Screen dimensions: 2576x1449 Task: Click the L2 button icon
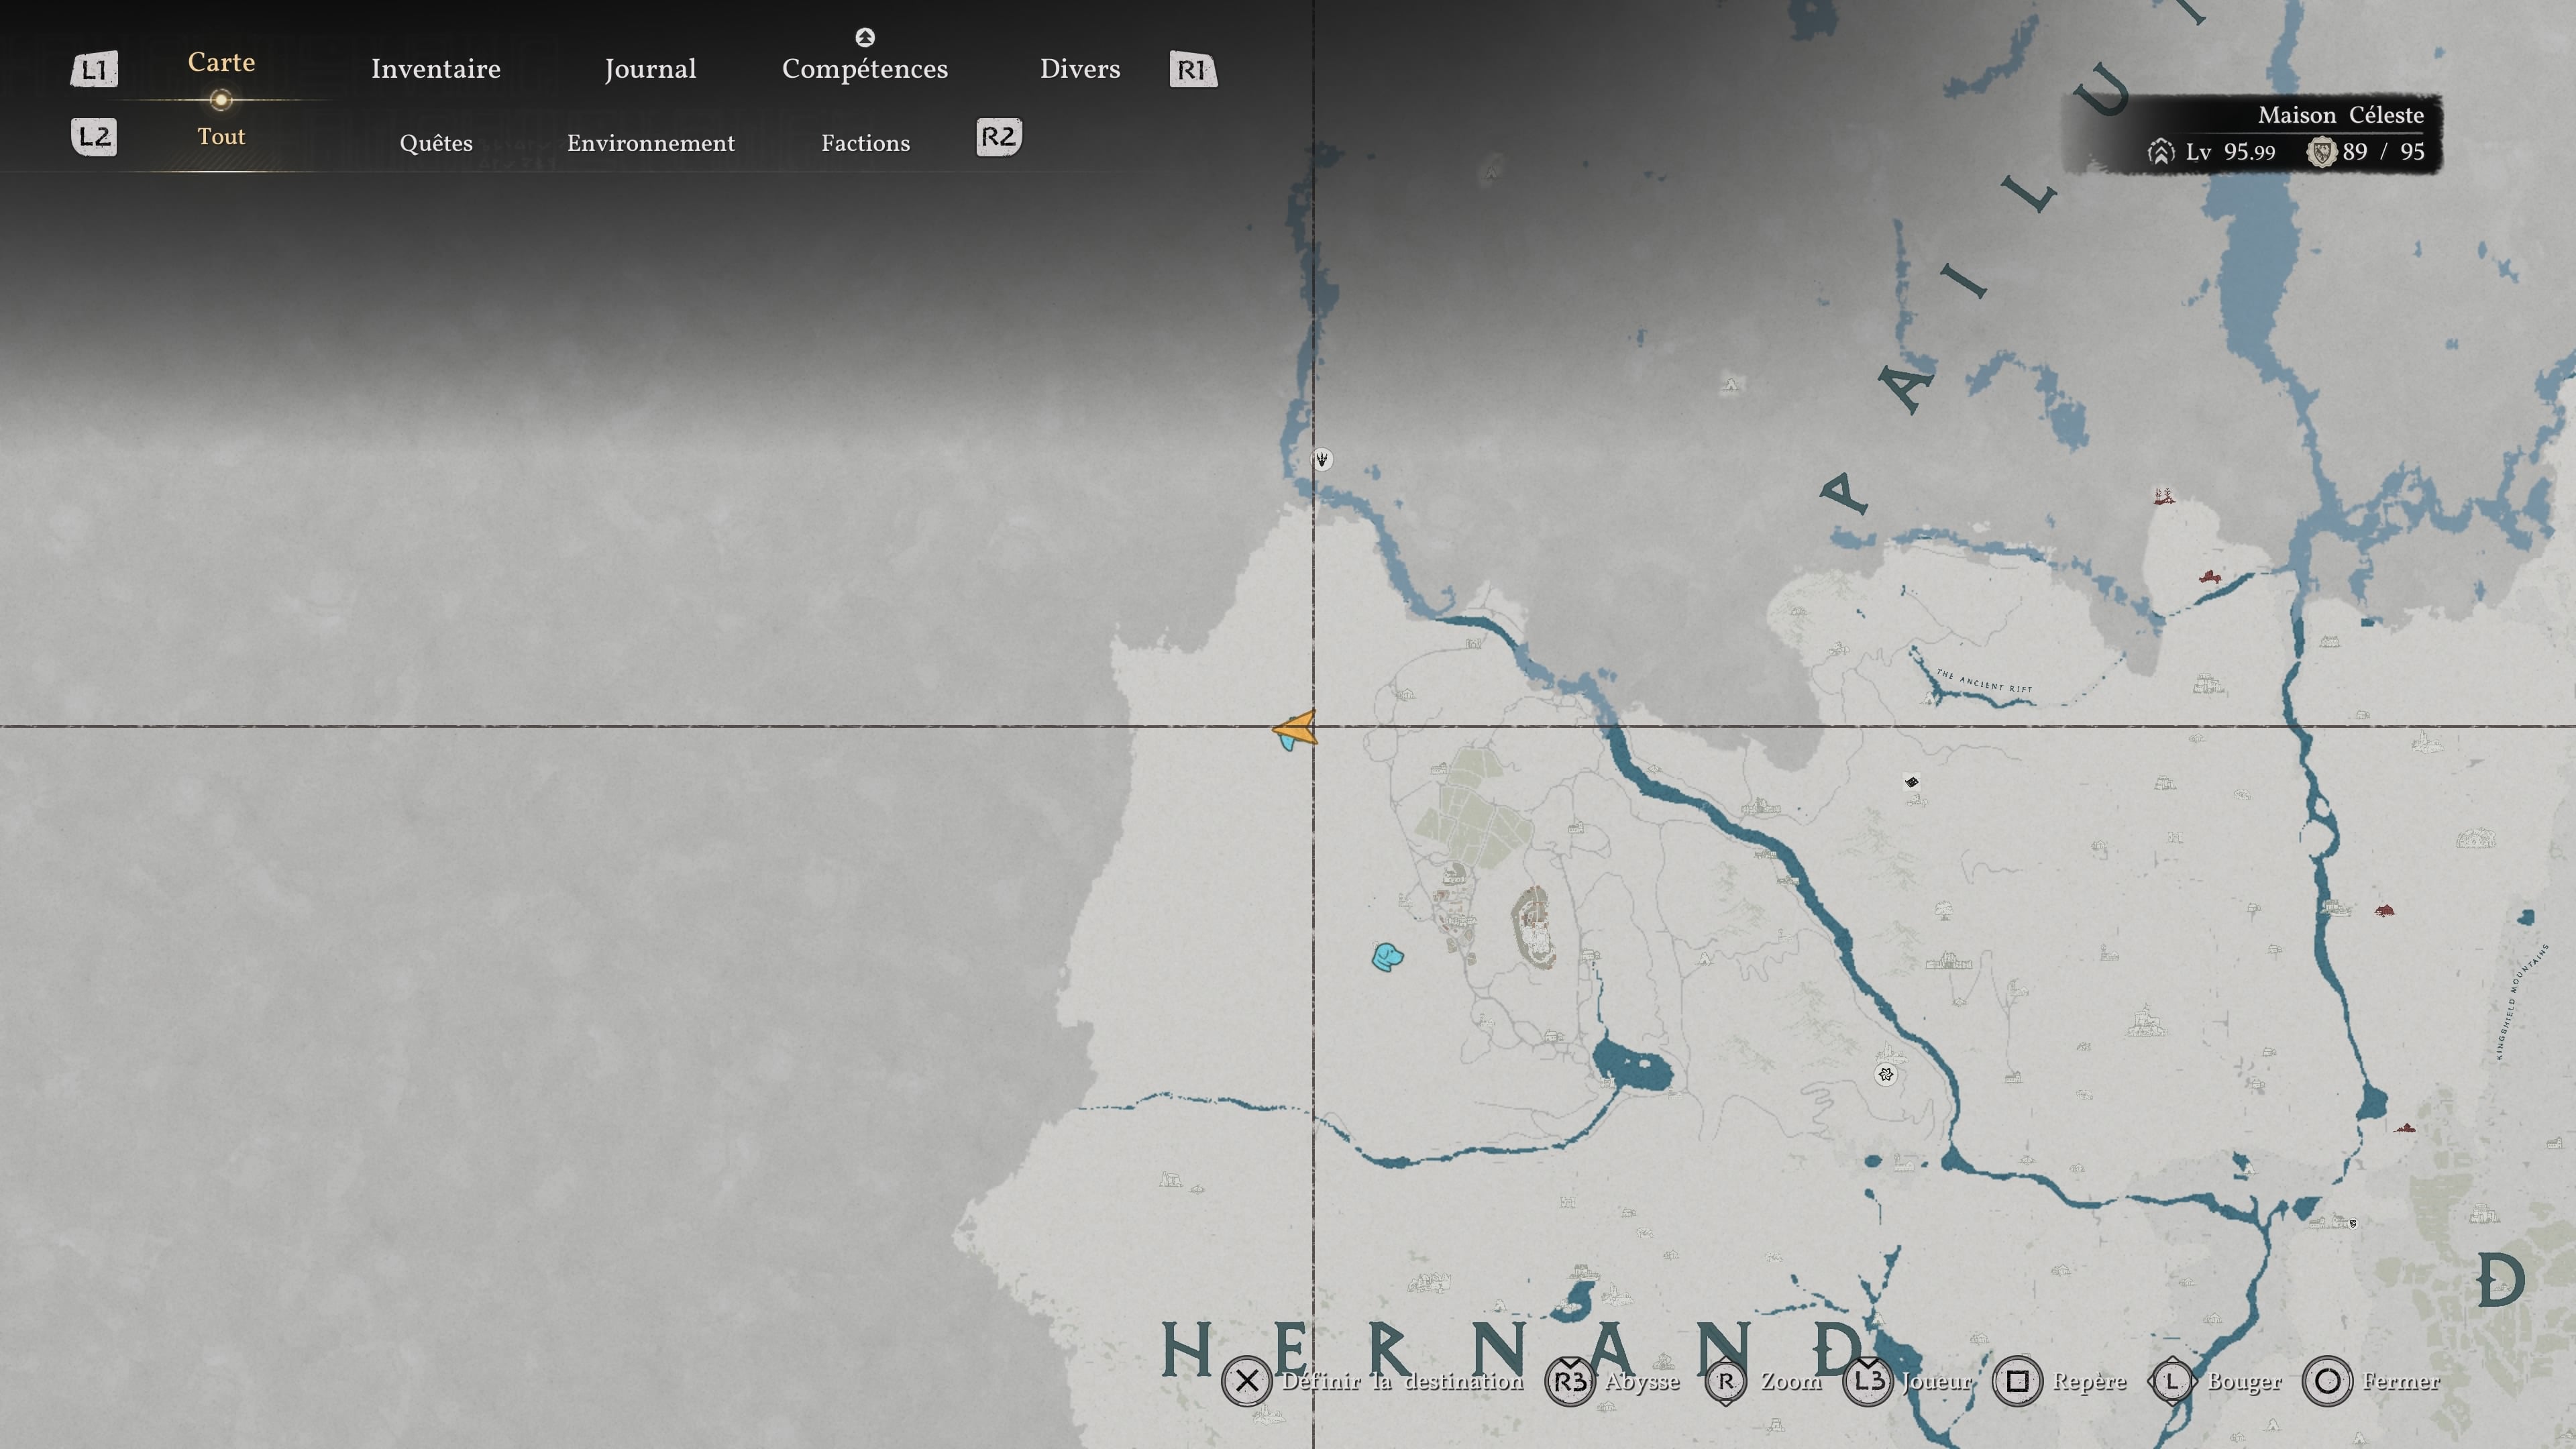(x=94, y=137)
